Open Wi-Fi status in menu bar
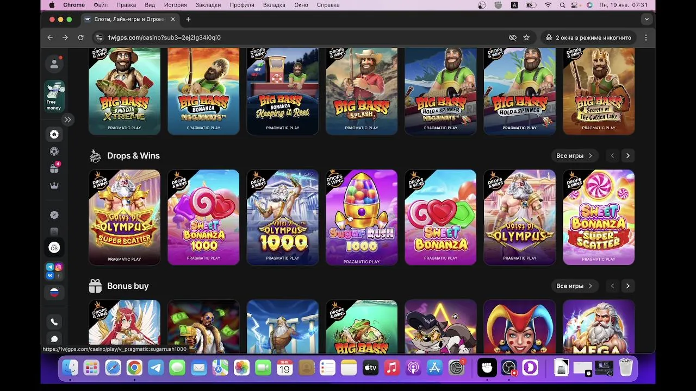 point(548,5)
